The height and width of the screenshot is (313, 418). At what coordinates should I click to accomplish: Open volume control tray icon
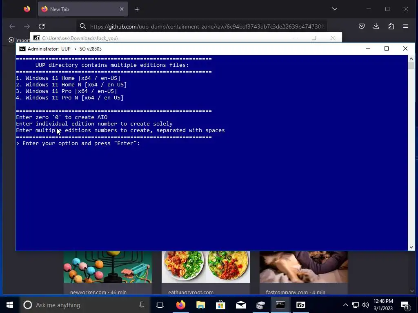pyautogui.click(x=365, y=305)
